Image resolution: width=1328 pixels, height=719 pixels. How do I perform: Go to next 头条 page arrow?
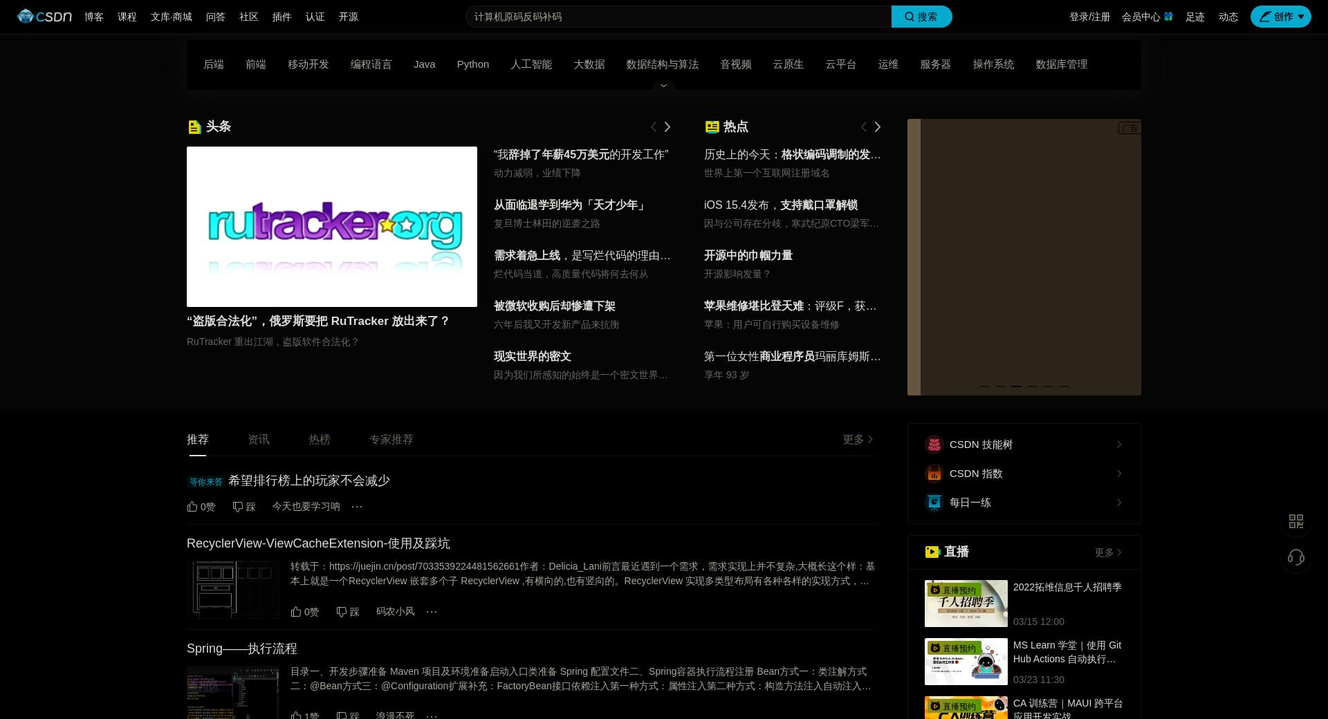[667, 127]
